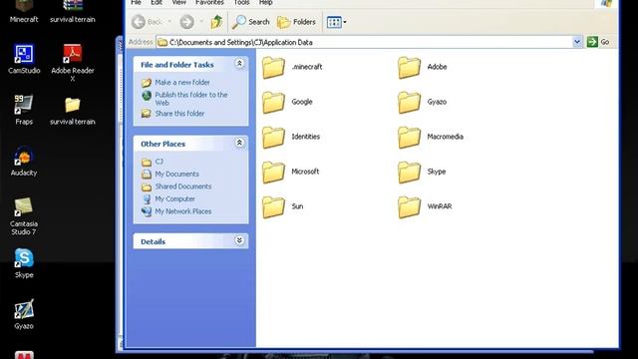Viewport: 638px width, 359px height.
Task: Open the Views toolbar button
Action: click(336, 22)
